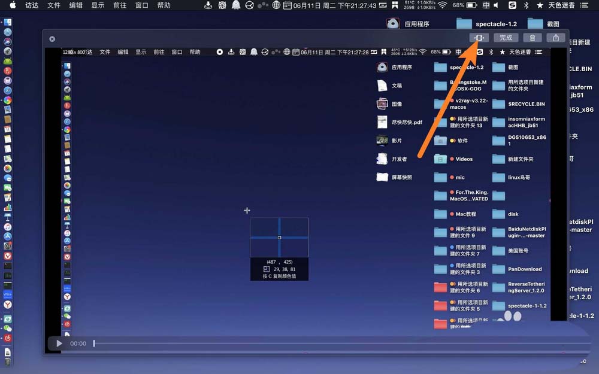Open System Preferences from the Dock

coord(8,246)
